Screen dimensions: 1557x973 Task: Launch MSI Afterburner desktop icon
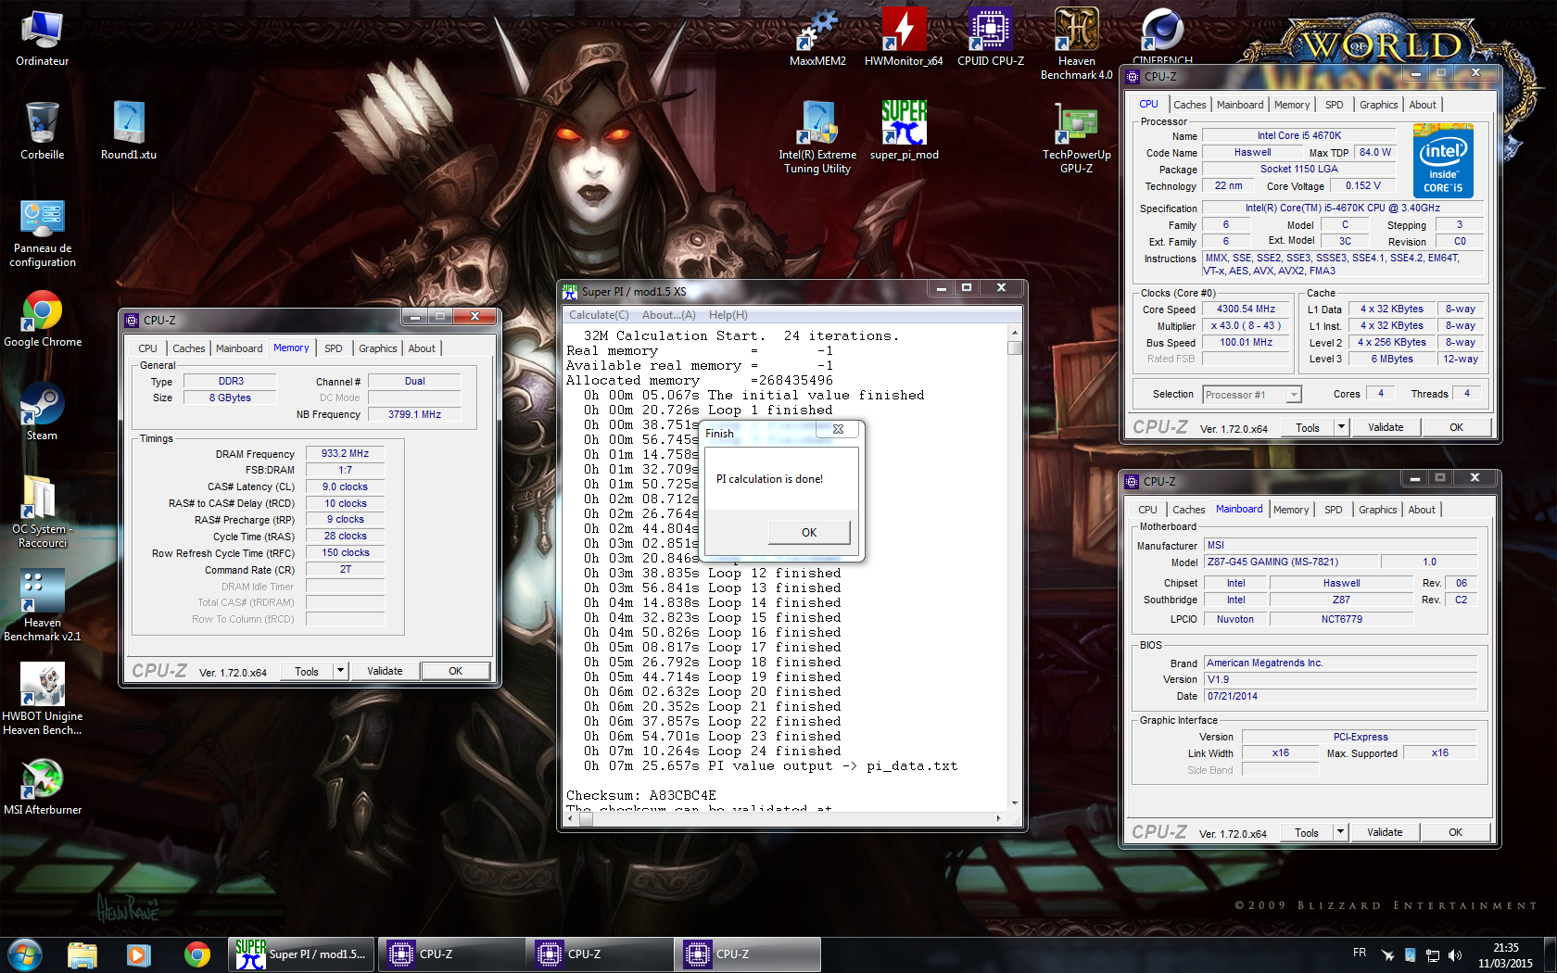coord(43,786)
